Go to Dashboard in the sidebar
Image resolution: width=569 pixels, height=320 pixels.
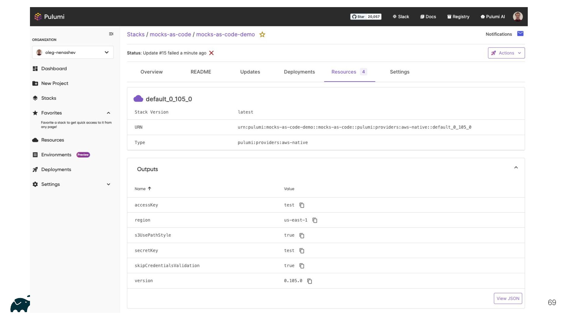pyautogui.click(x=54, y=68)
